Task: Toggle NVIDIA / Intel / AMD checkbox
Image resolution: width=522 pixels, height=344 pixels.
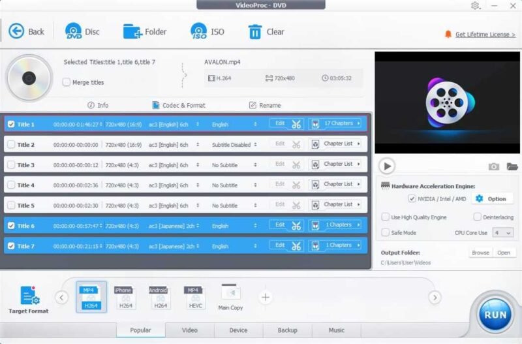Action: (412, 199)
